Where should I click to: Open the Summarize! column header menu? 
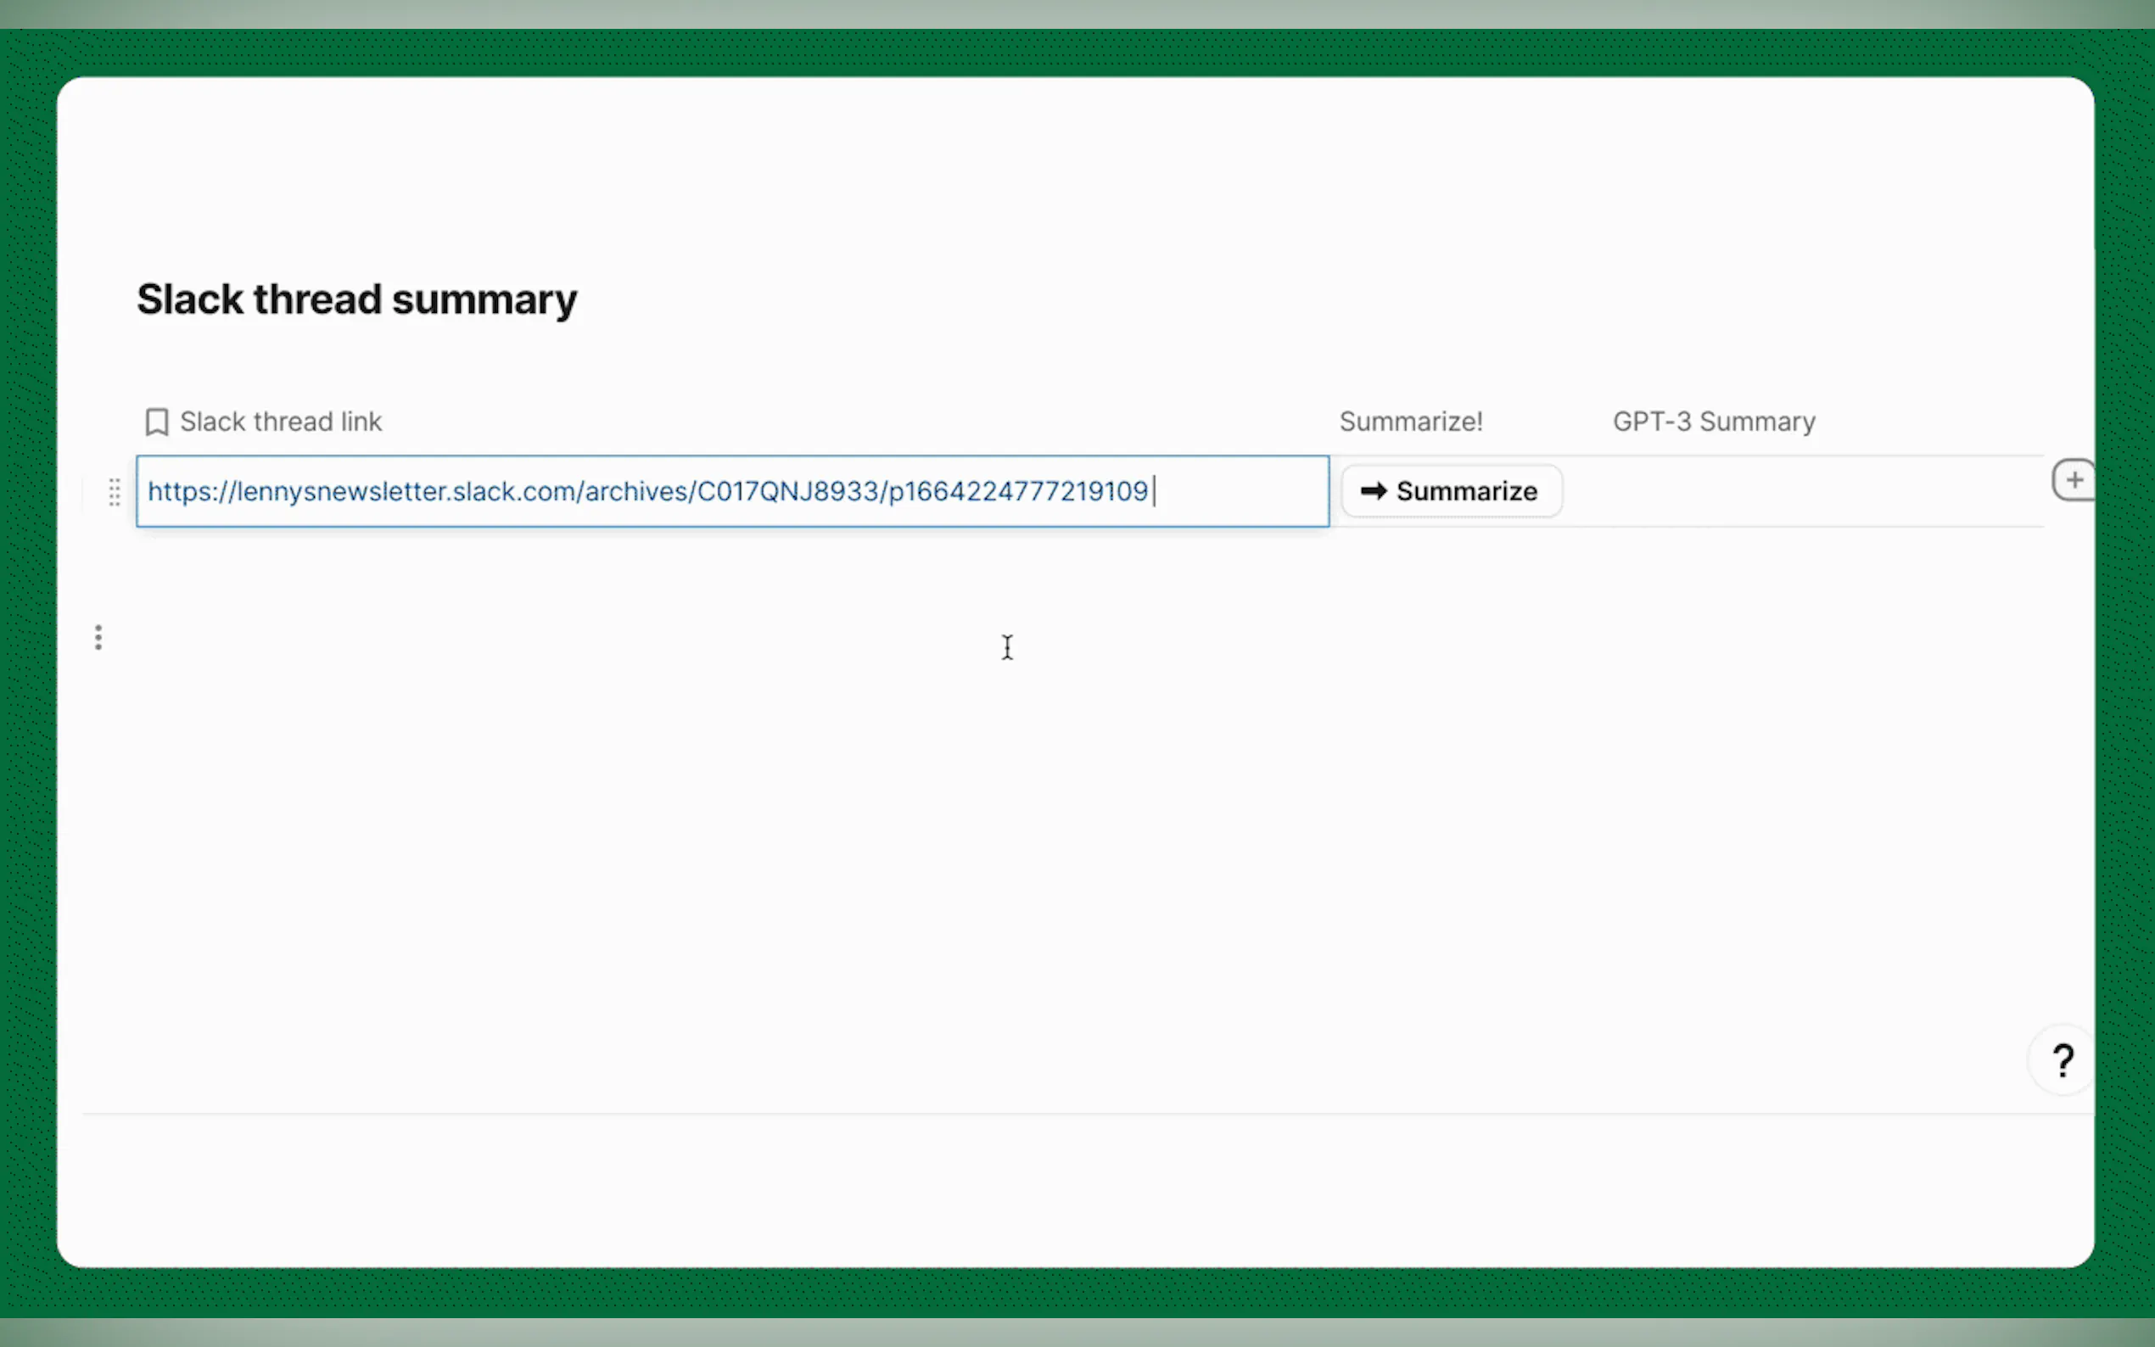(1410, 422)
